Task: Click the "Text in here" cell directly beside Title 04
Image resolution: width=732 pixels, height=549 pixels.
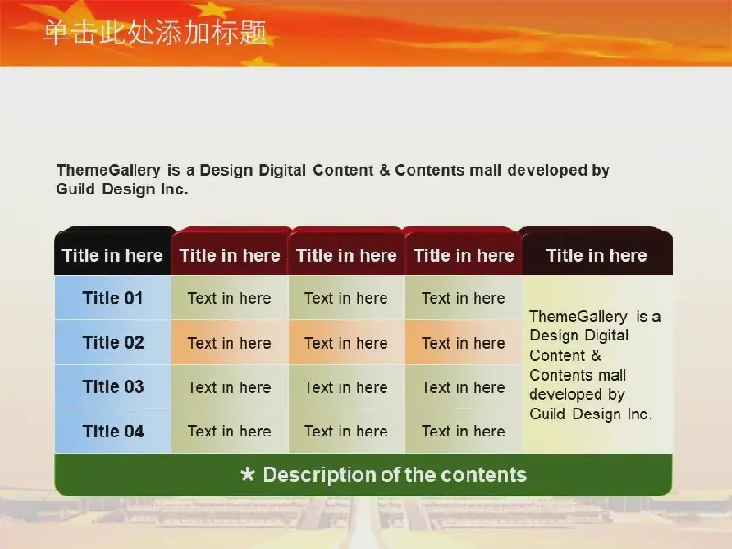Action: [230, 431]
